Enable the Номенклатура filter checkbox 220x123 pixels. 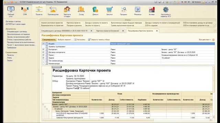[x=43, y=64]
